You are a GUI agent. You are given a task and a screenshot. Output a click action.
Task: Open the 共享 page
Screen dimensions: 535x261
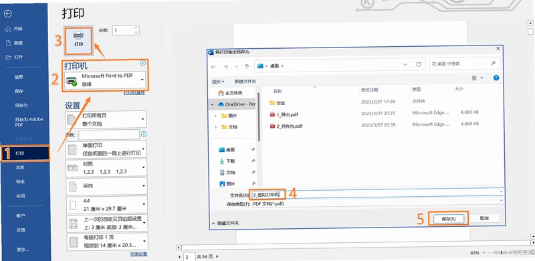[20, 168]
